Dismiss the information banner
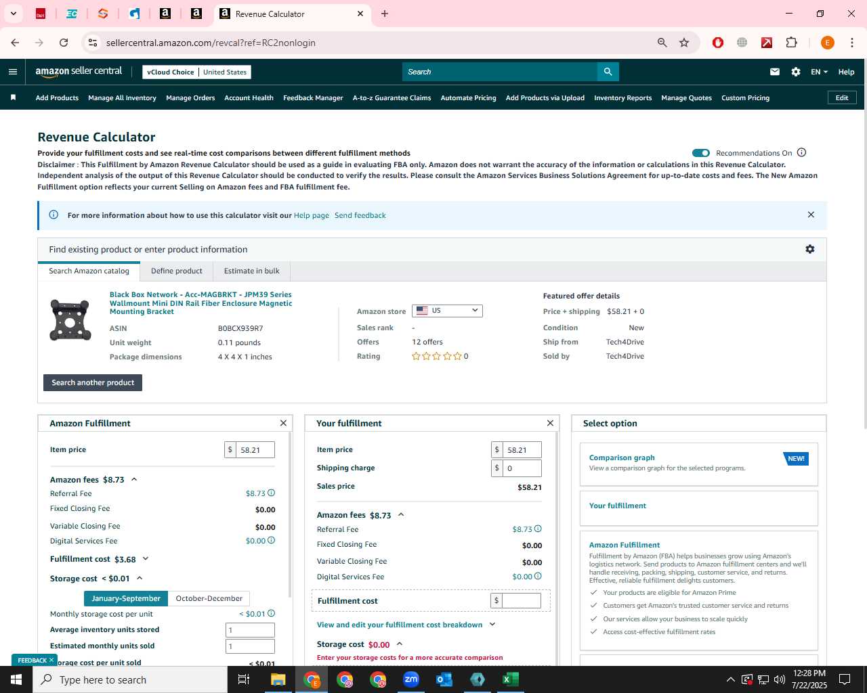 click(811, 215)
